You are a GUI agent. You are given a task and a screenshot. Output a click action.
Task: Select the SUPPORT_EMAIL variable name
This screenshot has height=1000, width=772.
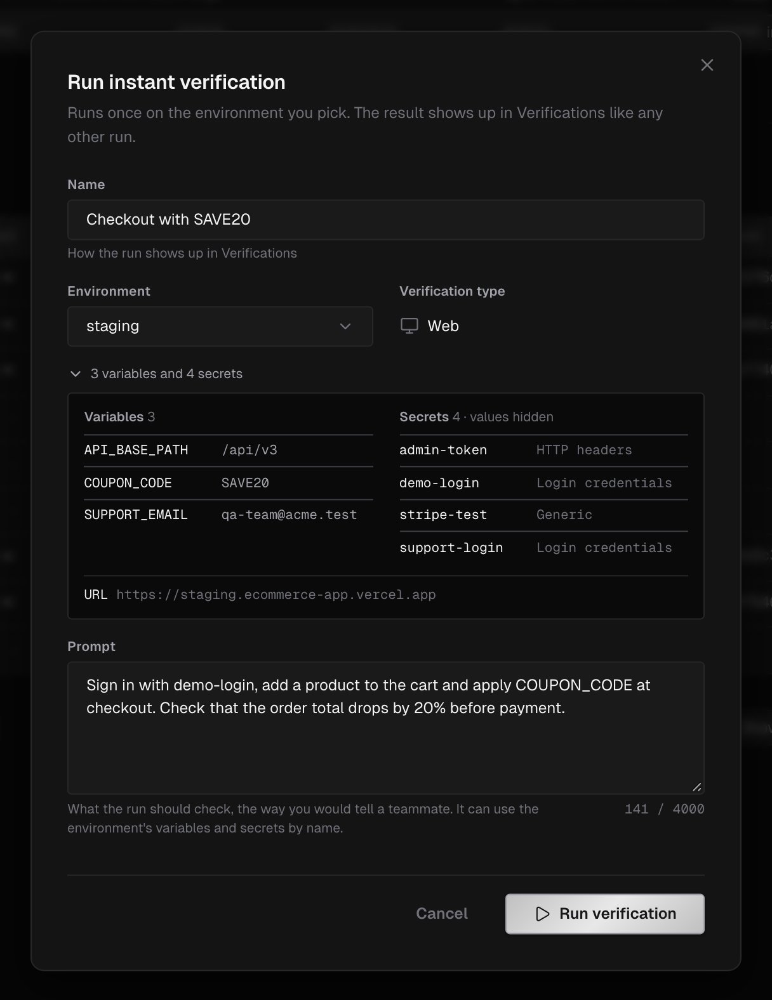[x=136, y=515]
